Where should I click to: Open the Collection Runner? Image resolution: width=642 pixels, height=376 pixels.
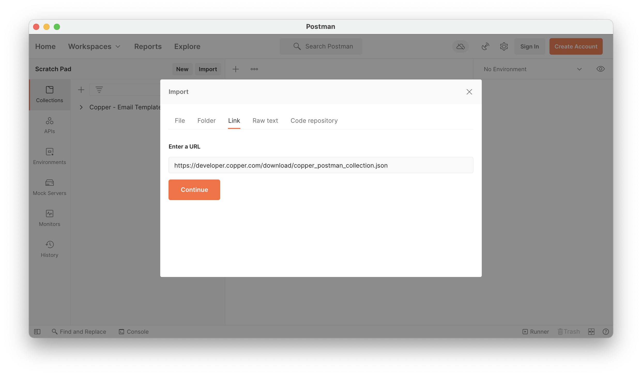(536, 332)
